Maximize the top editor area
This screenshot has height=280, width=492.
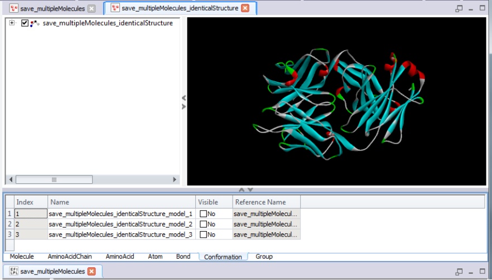483,8
